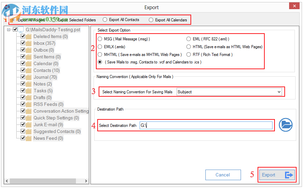Click the Inbox folder icon
This screenshot has height=191, width=303.
pyautogui.click(x=28, y=43)
